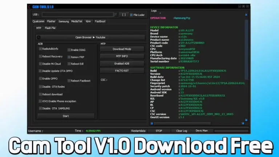Click the Clear Log button

182,131
